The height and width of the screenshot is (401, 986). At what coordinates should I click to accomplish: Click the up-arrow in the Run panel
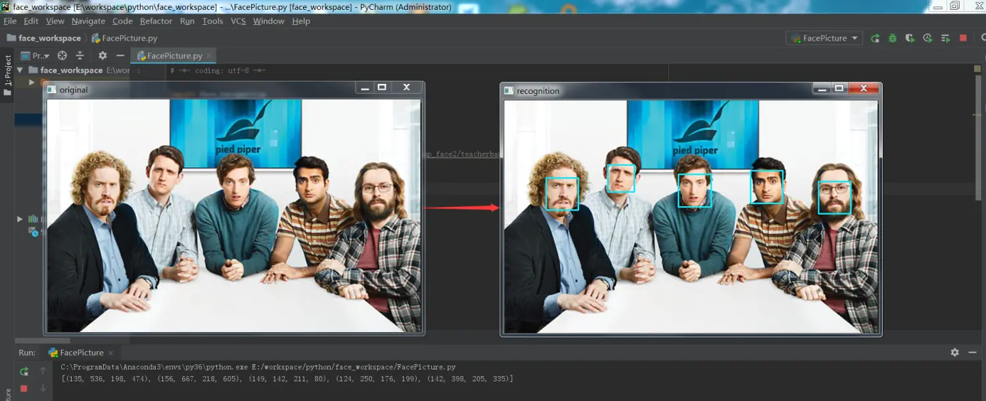tap(43, 371)
